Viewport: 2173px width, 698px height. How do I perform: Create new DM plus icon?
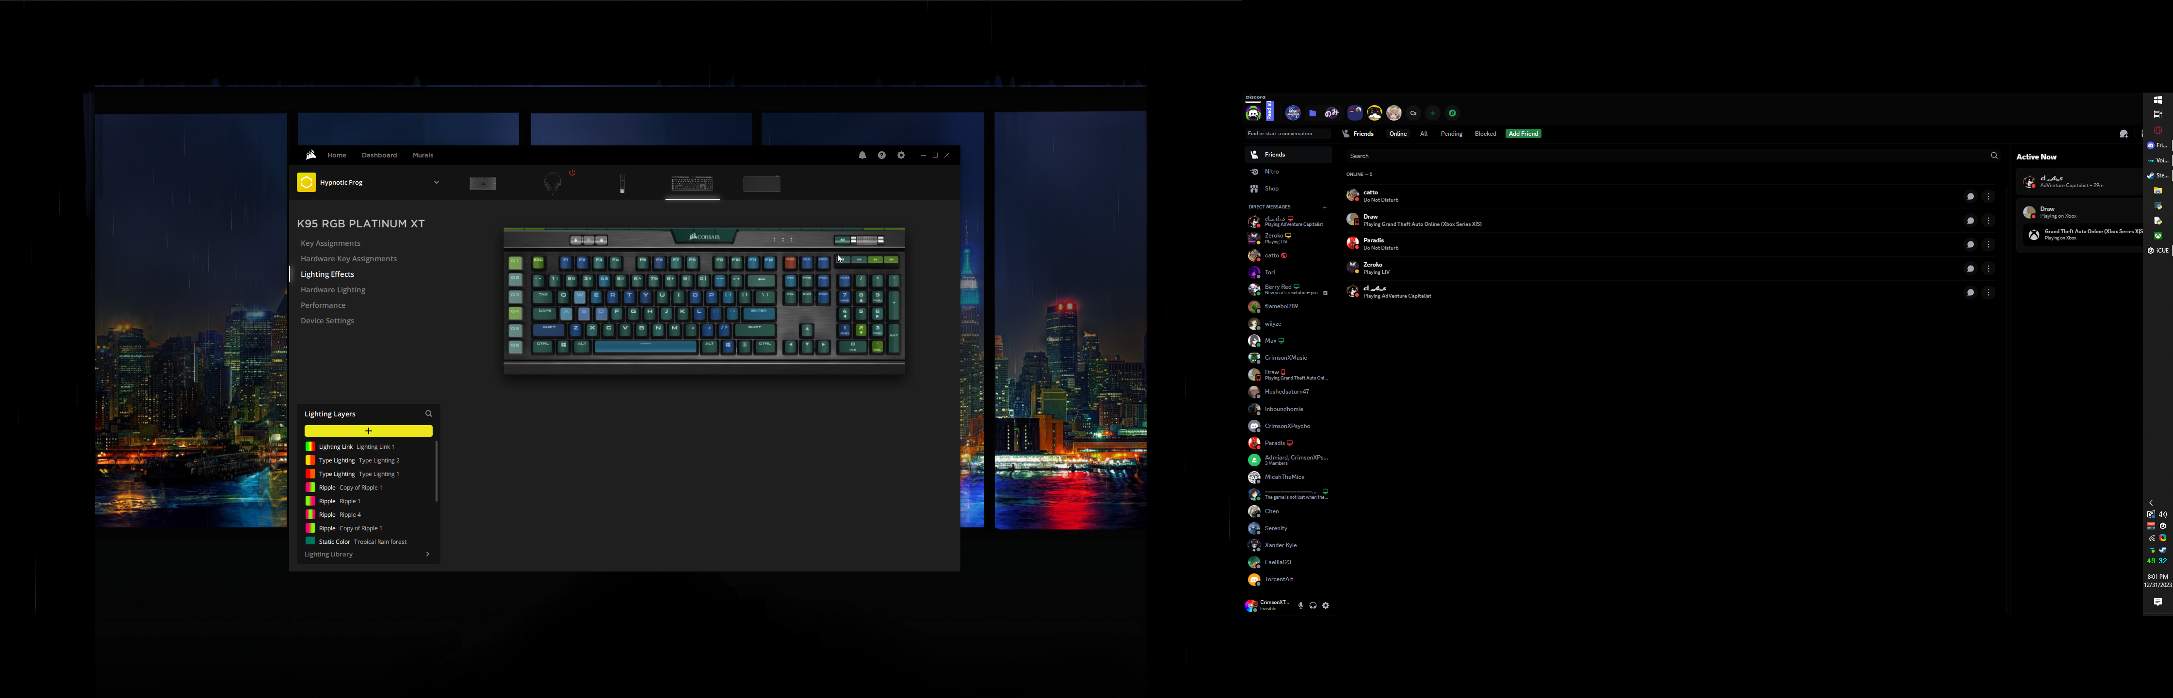click(x=1324, y=206)
